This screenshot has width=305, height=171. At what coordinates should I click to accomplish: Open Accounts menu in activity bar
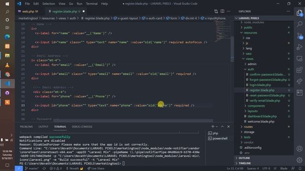(x=300, y=149)
